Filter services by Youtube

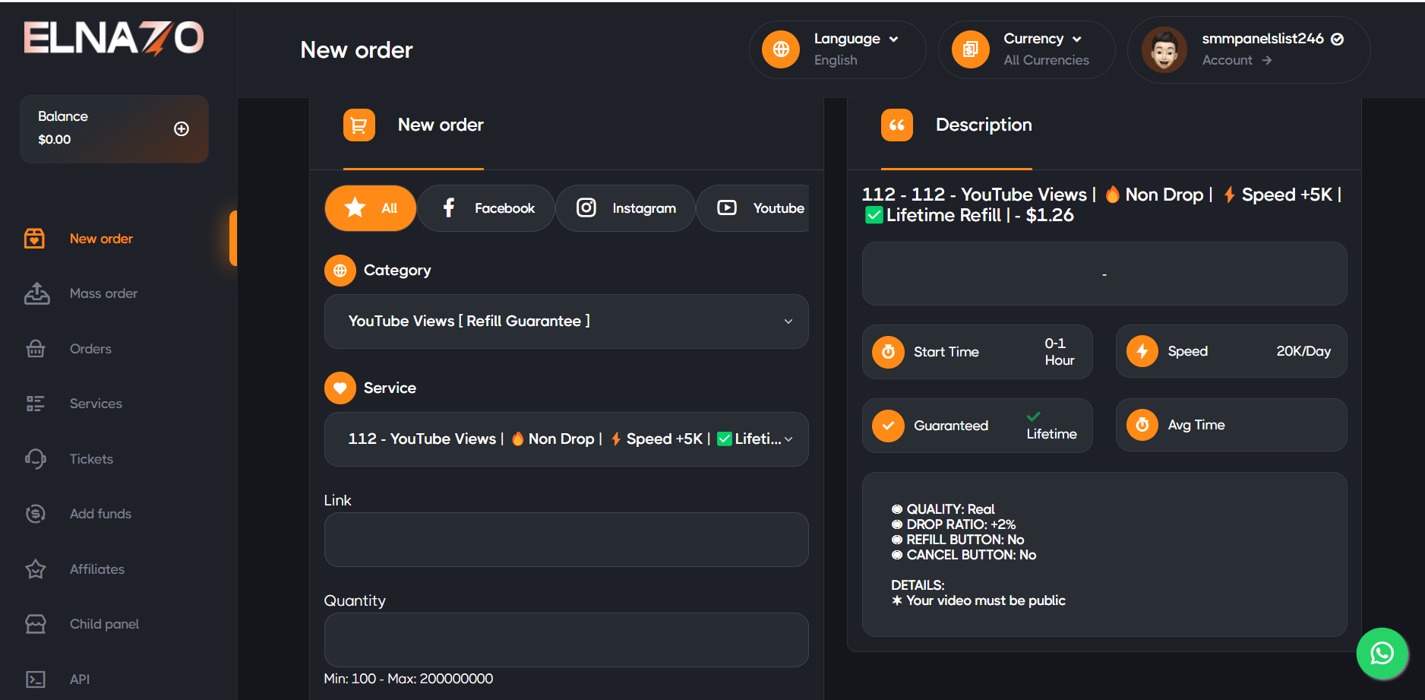(760, 208)
